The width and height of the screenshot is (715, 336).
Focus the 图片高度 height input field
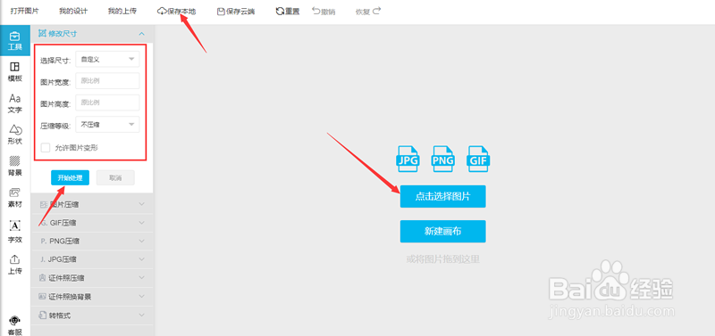[x=107, y=102]
